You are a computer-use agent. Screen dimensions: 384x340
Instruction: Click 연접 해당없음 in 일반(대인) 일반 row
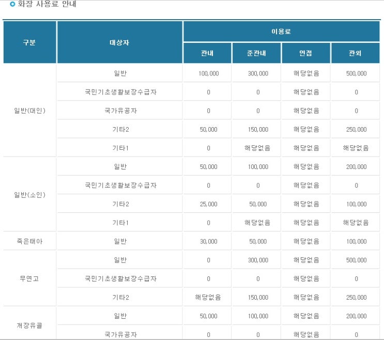click(x=306, y=73)
